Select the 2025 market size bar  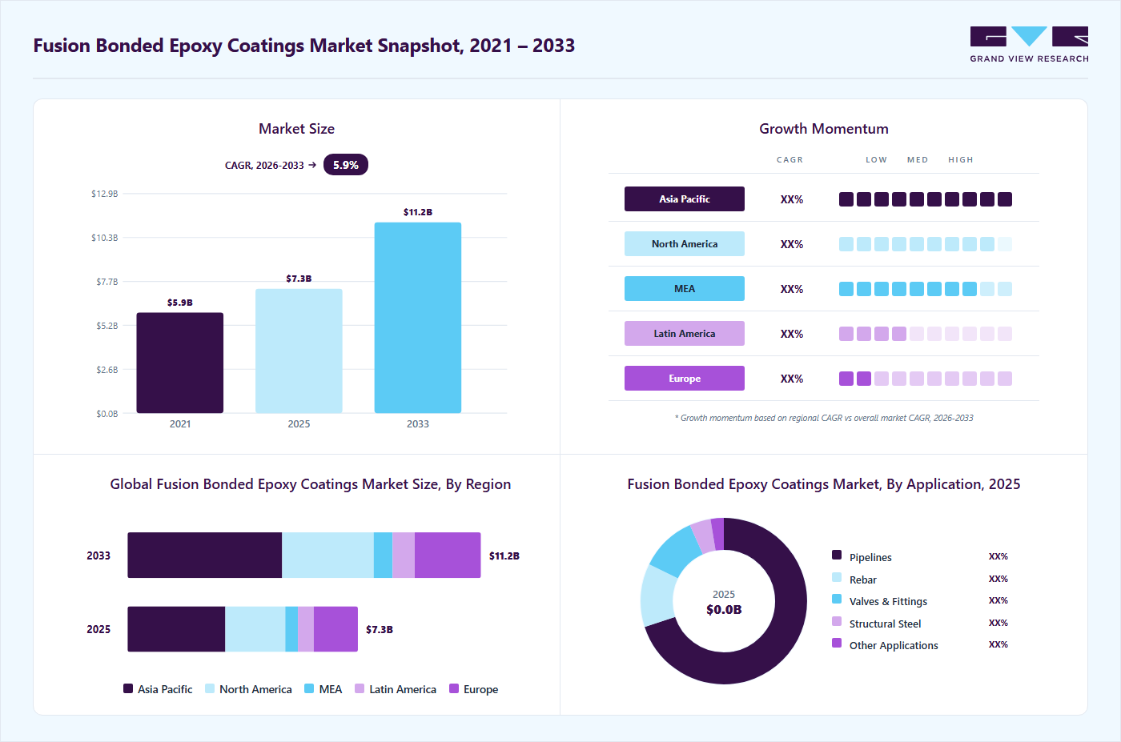tap(299, 351)
